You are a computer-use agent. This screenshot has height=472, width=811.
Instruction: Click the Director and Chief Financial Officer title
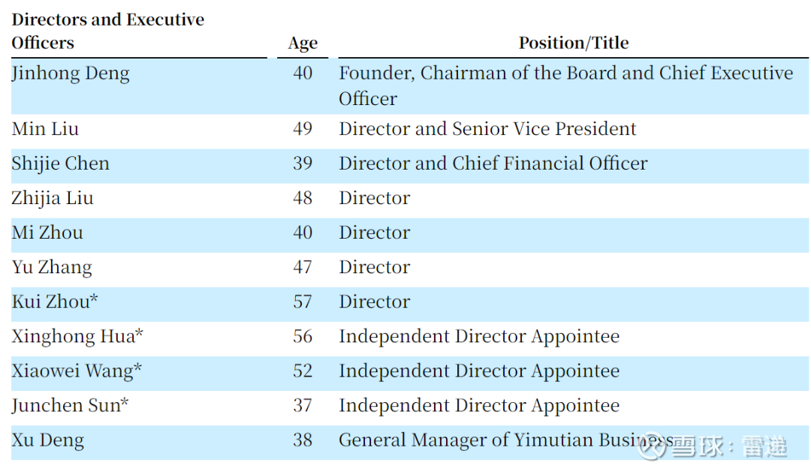click(493, 164)
